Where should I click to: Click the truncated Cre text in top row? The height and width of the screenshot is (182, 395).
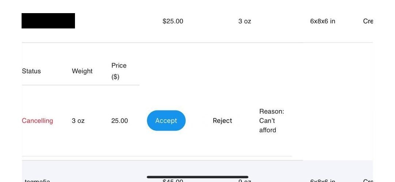pos(368,21)
